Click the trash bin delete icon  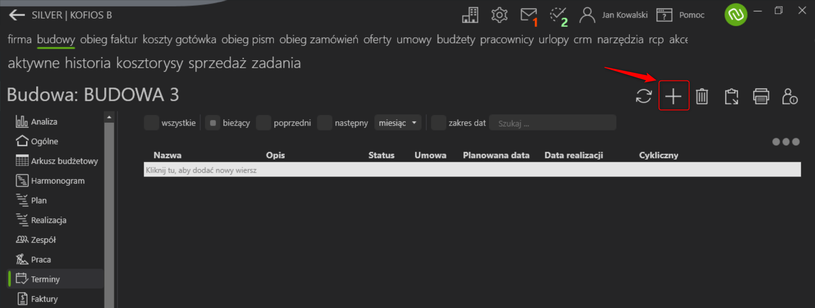coord(702,96)
